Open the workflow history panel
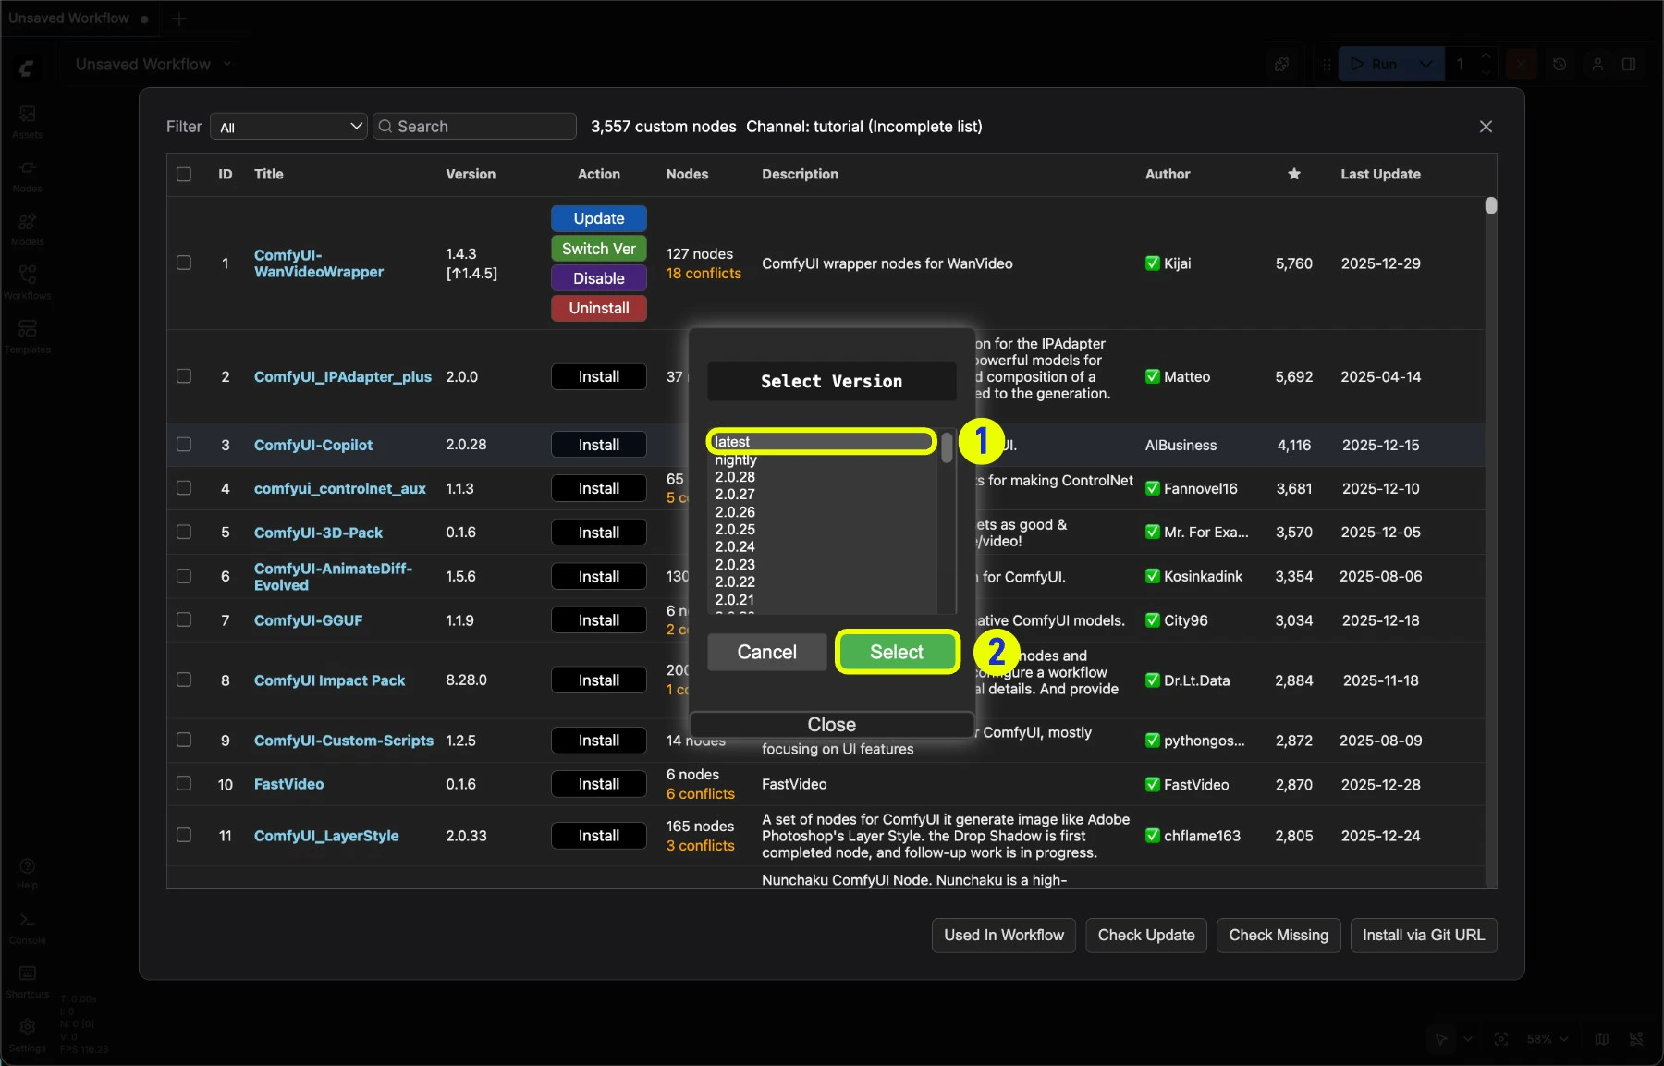 tap(1560, 64)
